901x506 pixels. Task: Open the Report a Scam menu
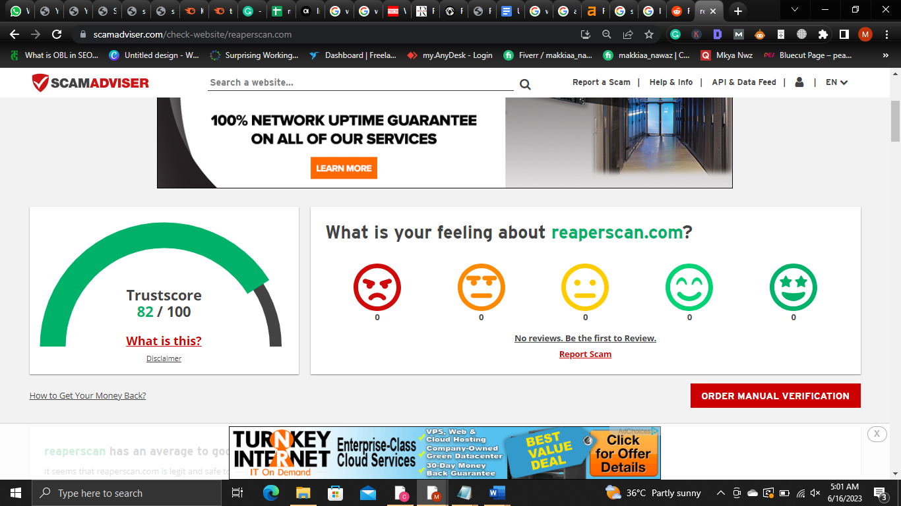(x=602, y=82)
